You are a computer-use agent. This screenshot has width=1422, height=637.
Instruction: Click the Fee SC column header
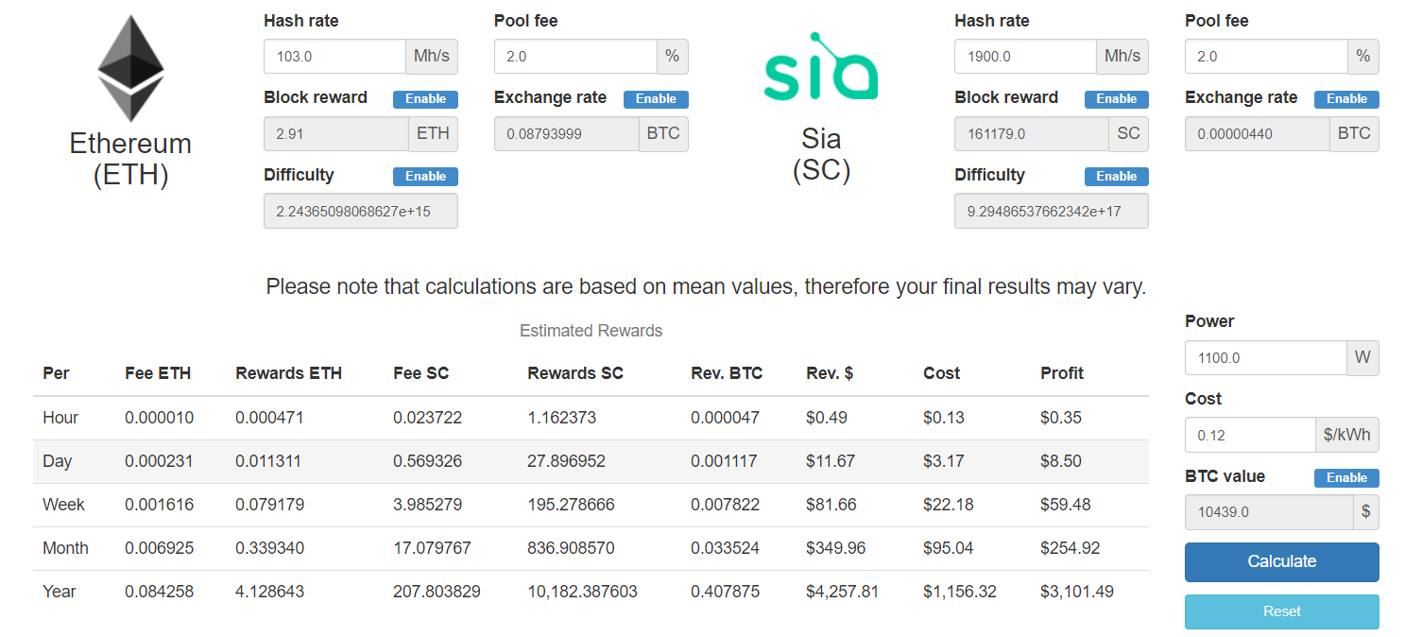tap(421, 373)
